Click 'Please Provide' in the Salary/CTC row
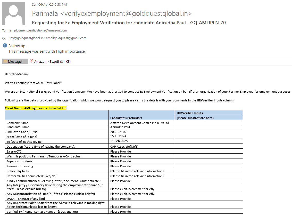The image size is (292, 215). click(x=121, y=152)
